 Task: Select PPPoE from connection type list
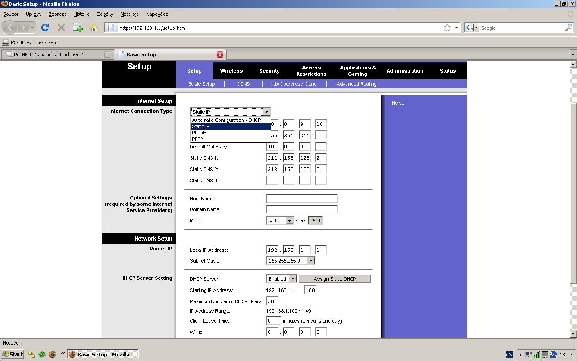point(199,133)
